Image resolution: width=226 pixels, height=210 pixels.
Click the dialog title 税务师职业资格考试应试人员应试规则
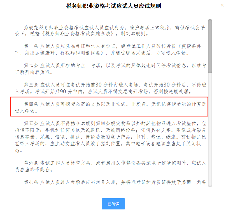pyautogui.click(x=113, y=6)
